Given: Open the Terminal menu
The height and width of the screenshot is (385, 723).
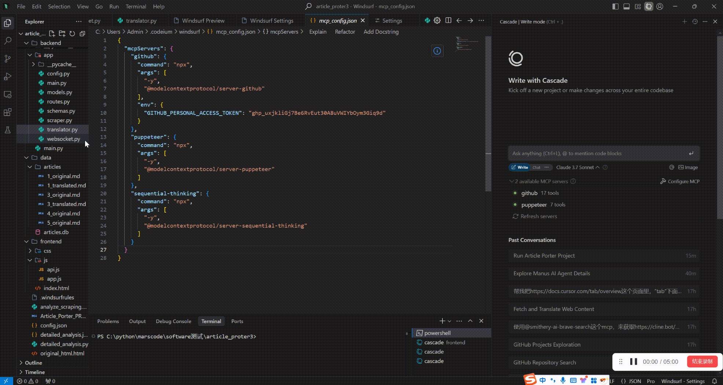Looking at the screenshot, I should pyautogui.click(x=136, y=7).
